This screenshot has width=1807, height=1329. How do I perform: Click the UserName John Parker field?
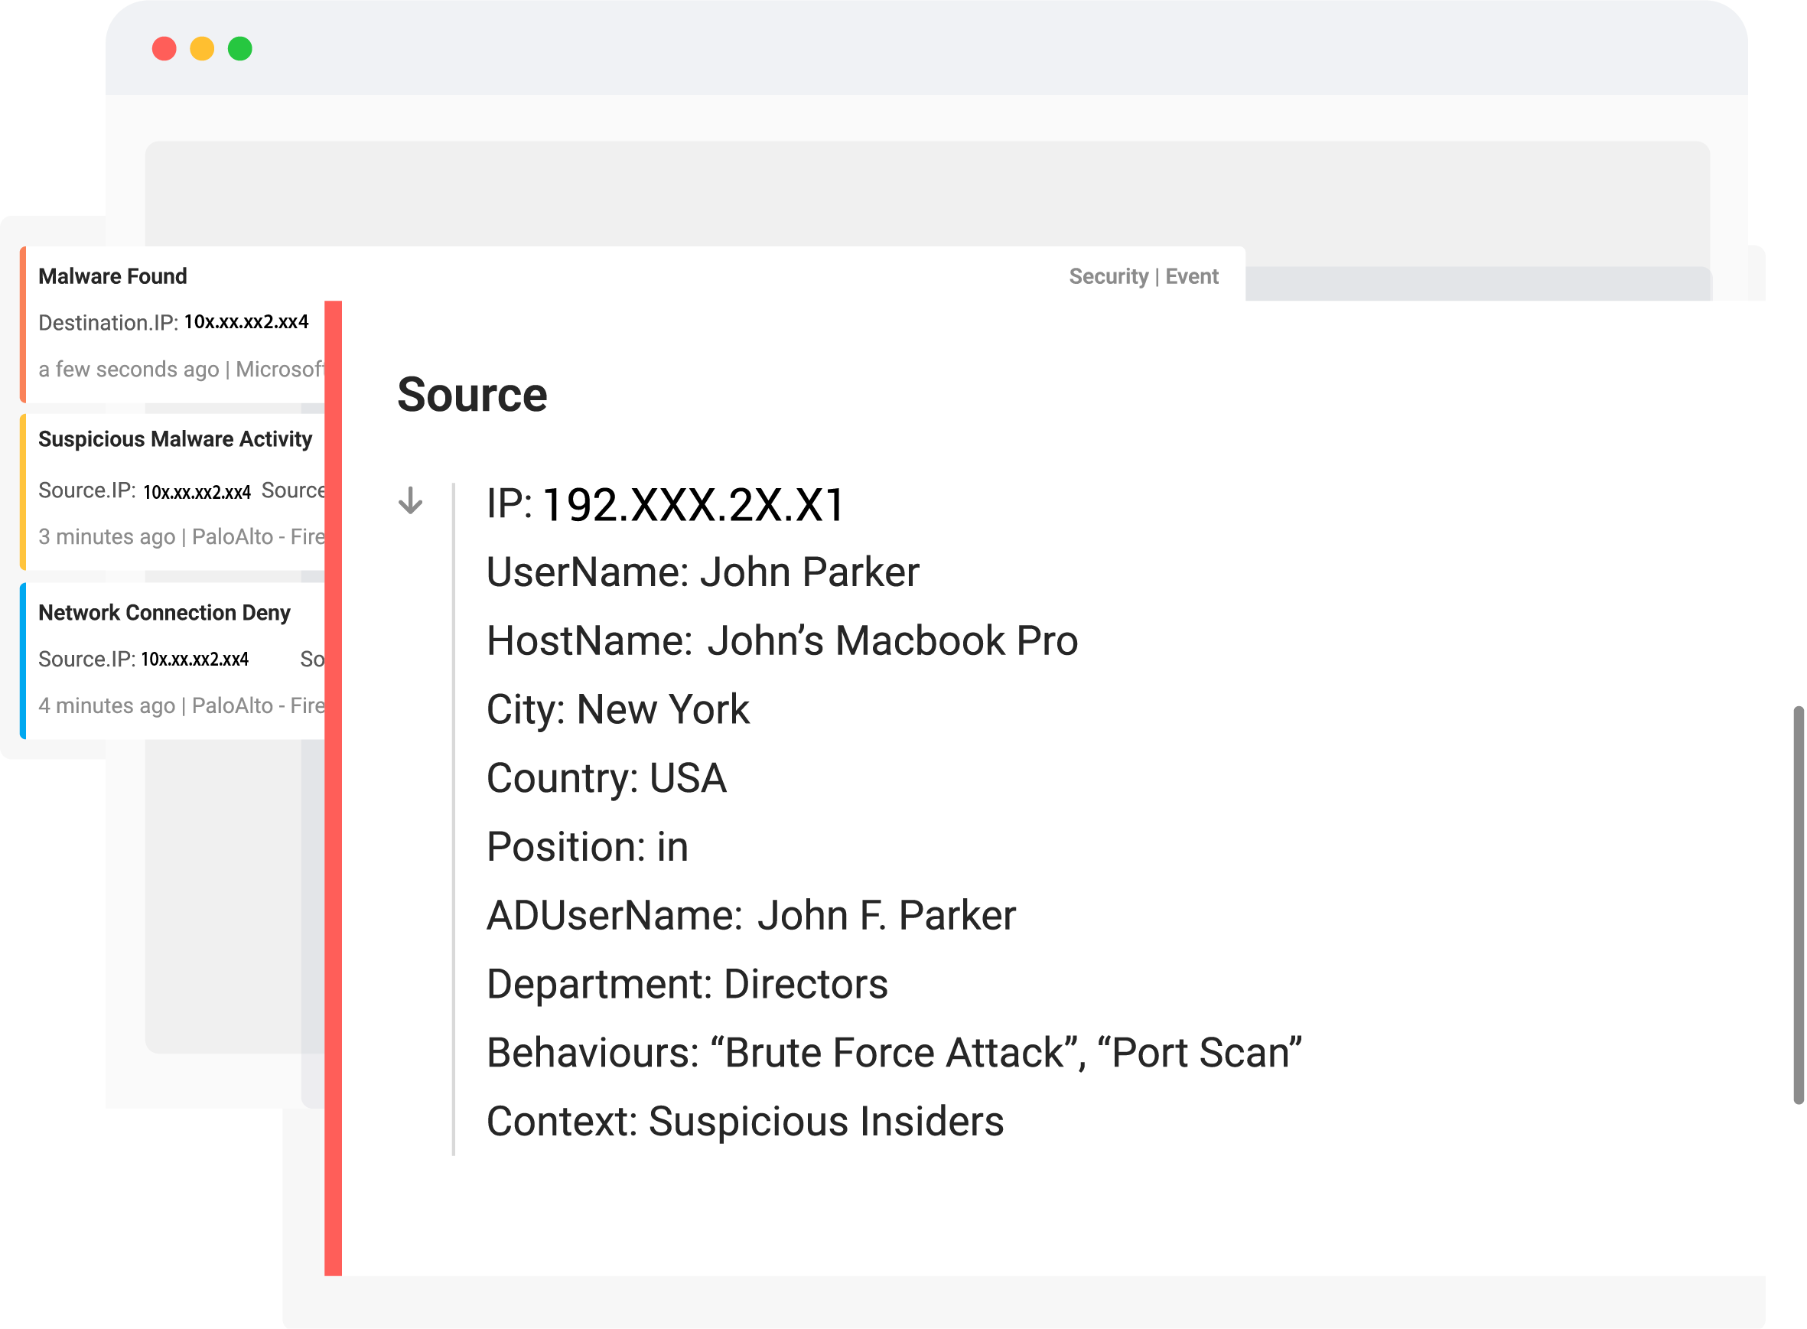[704, 572]
